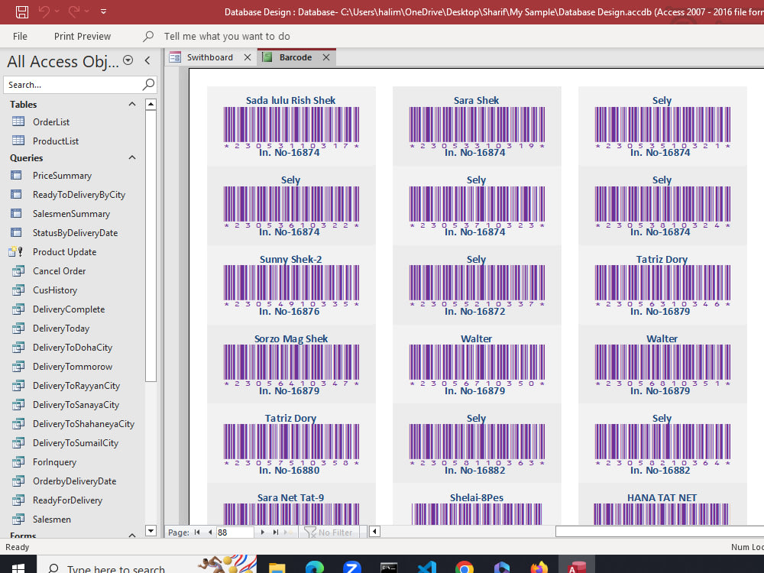Select the OrderList table icon
The image size is (764, 573).
18,121
